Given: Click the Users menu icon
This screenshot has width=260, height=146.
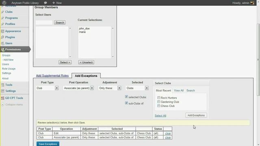Looking at the screenshot, I should 3,43.
